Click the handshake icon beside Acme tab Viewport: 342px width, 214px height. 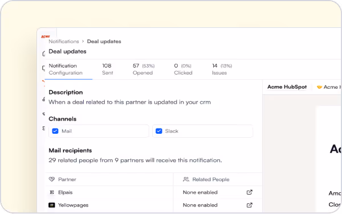319,87
